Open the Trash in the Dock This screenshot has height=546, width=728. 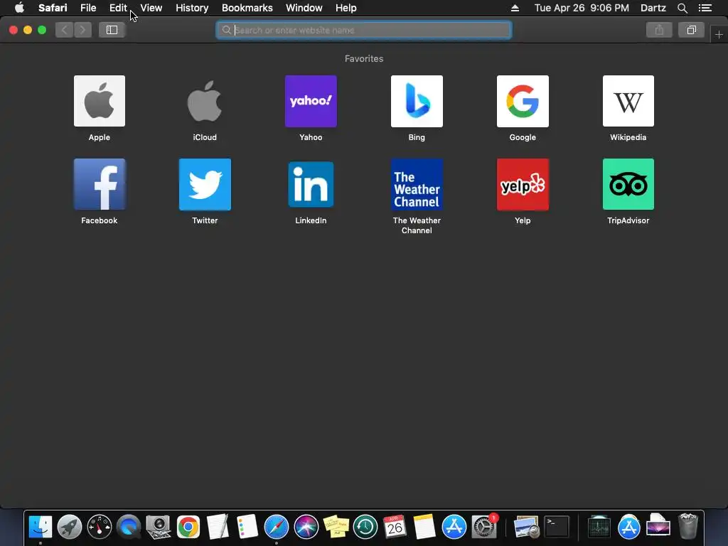coord(688,527)
